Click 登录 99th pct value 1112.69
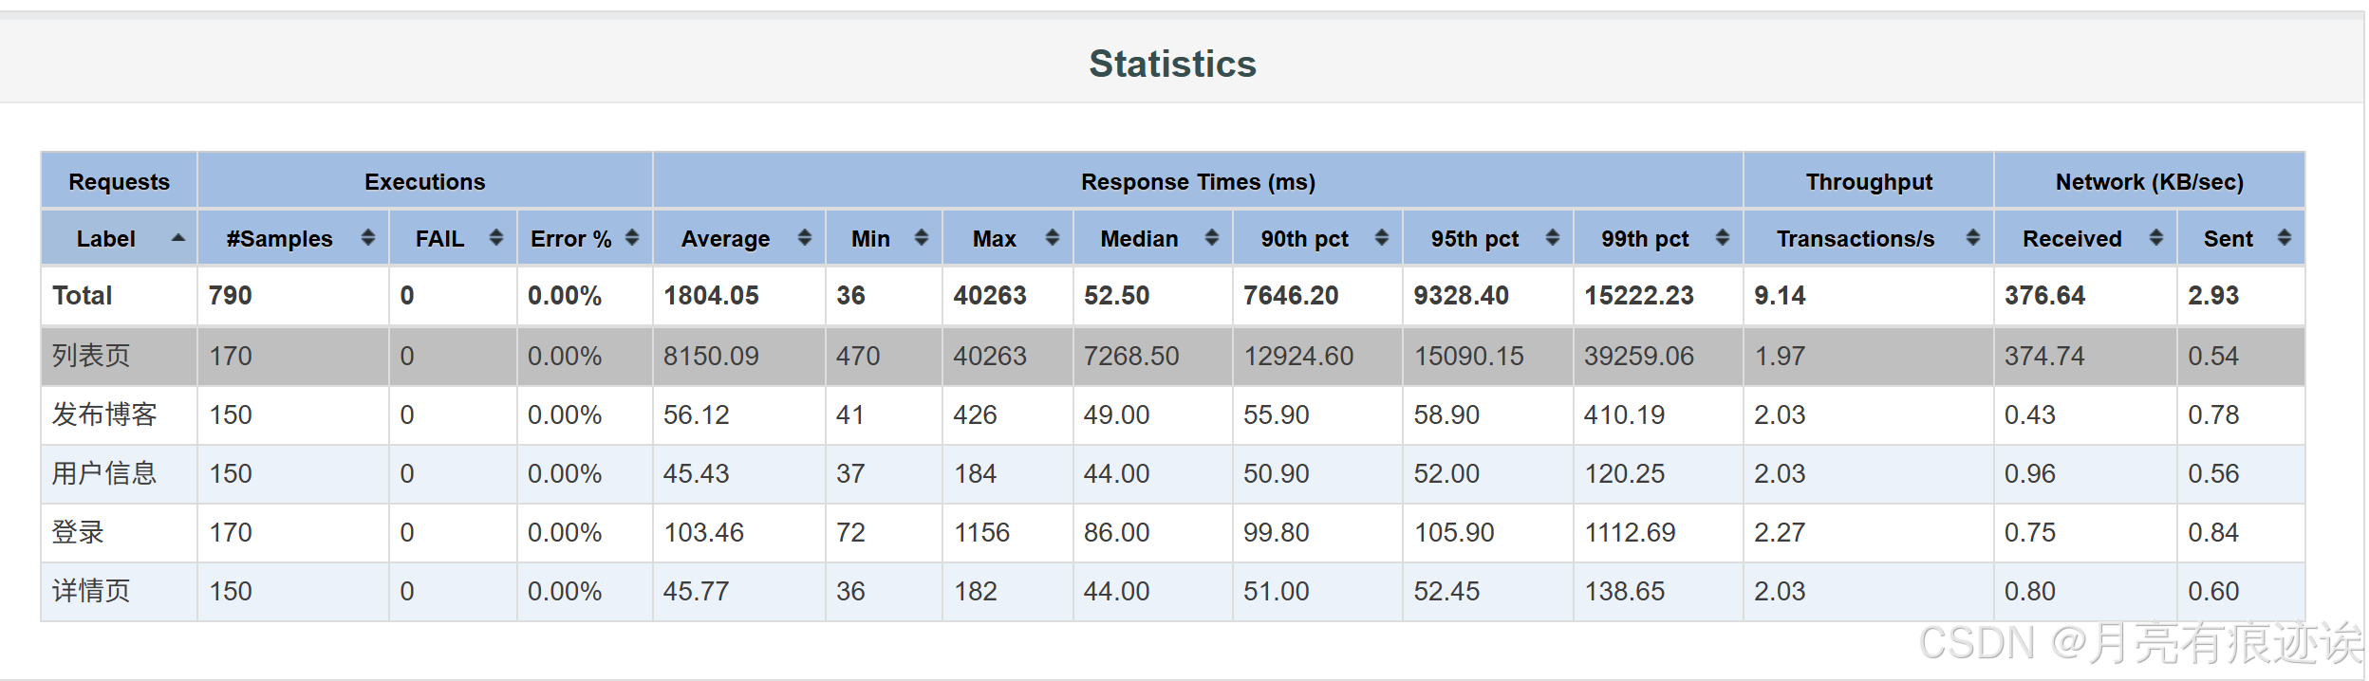This screenshot has height=681, width=2369. (1631, 532)
